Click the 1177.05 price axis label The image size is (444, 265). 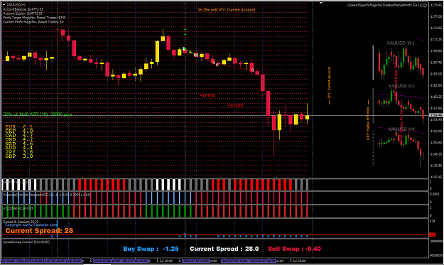point(436,16)
